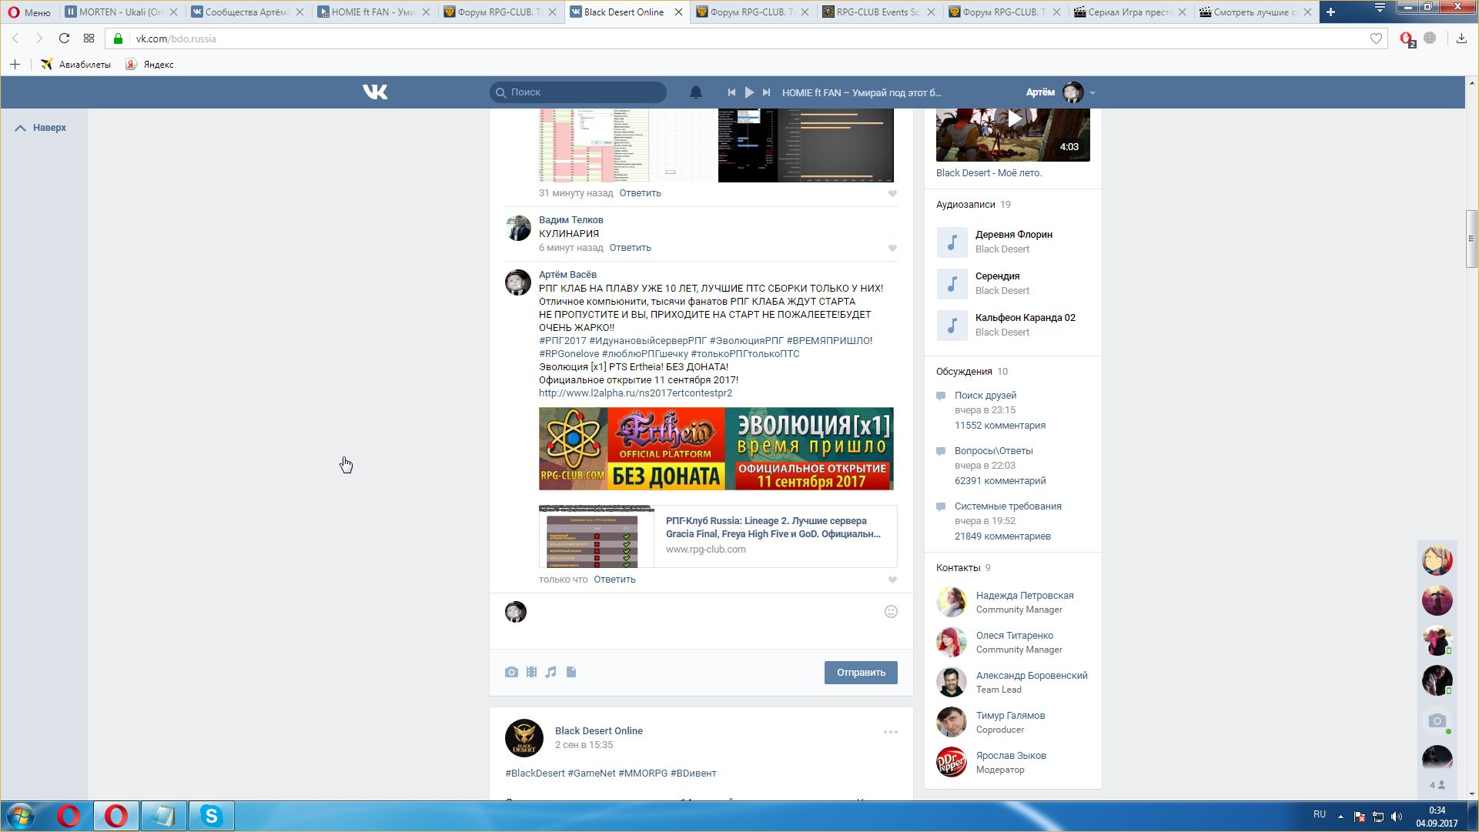Open the emoji picker in comment box
The width and height of the screenshot is (1479, 832).
click(x=891, y=611)
